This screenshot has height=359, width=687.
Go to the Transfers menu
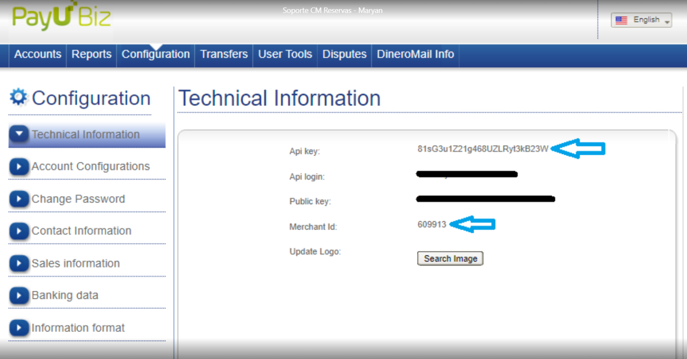tap(224, 54)
